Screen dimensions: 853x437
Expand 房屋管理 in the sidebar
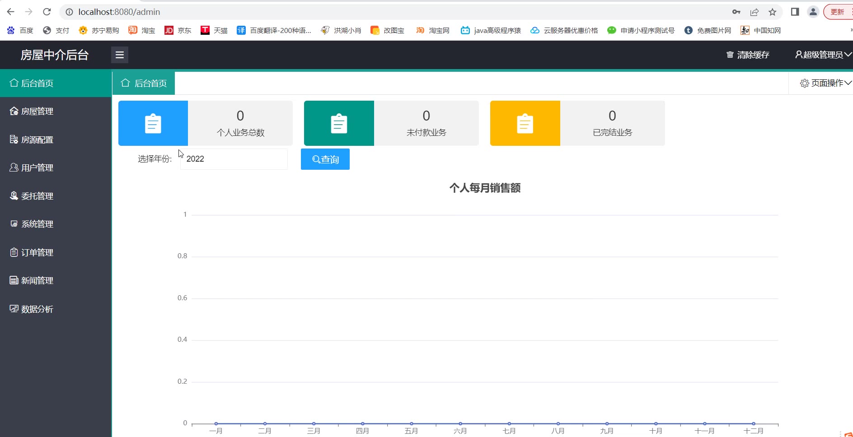coord(56,111)
